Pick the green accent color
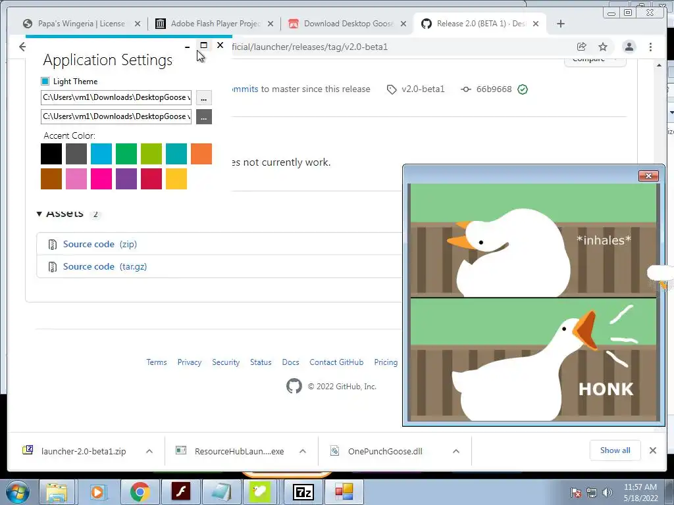The height and width of the screenshot is (505, 674). pos(126,154)
